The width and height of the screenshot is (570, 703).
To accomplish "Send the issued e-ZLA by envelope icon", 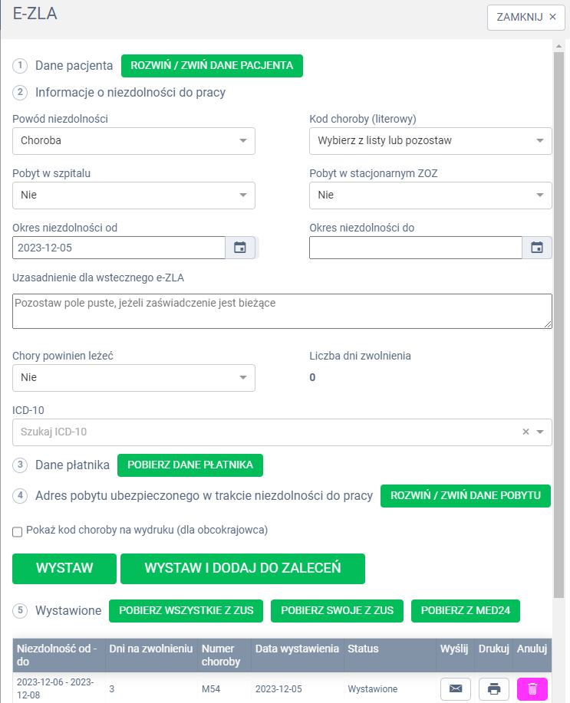I will 456,689.
